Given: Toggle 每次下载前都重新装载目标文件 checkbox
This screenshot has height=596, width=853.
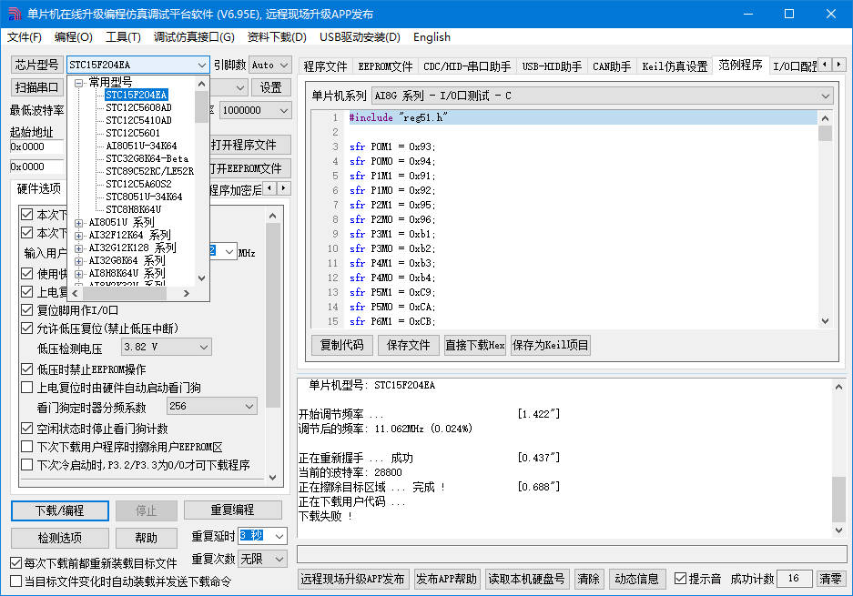Looking at the screenshot, I should point(16,563).
